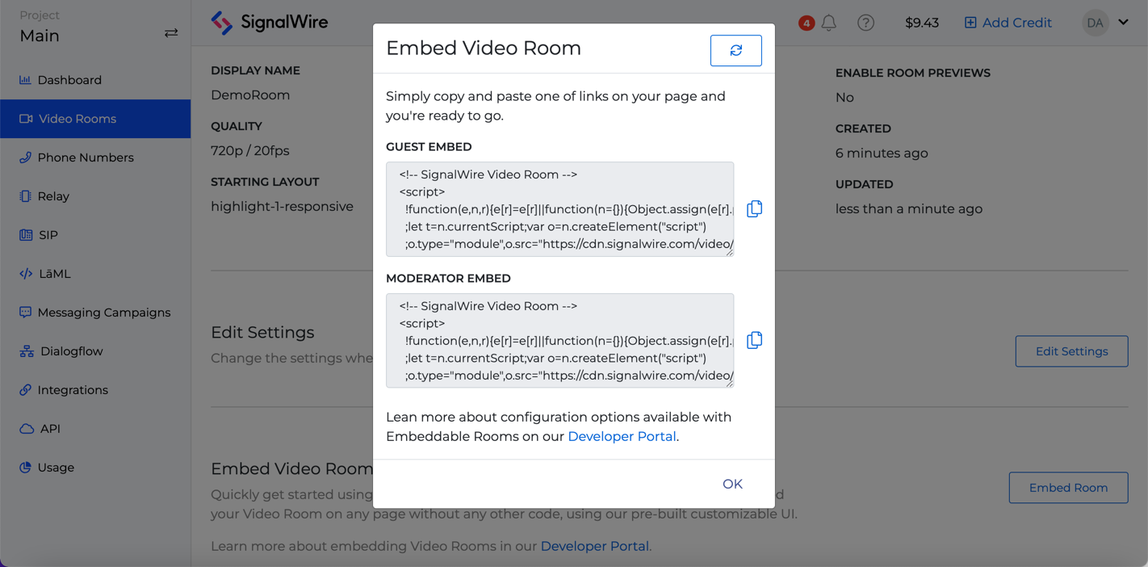Click the $9.43 account balance
Screen dimensions: 1148x567
pos(922,23)
